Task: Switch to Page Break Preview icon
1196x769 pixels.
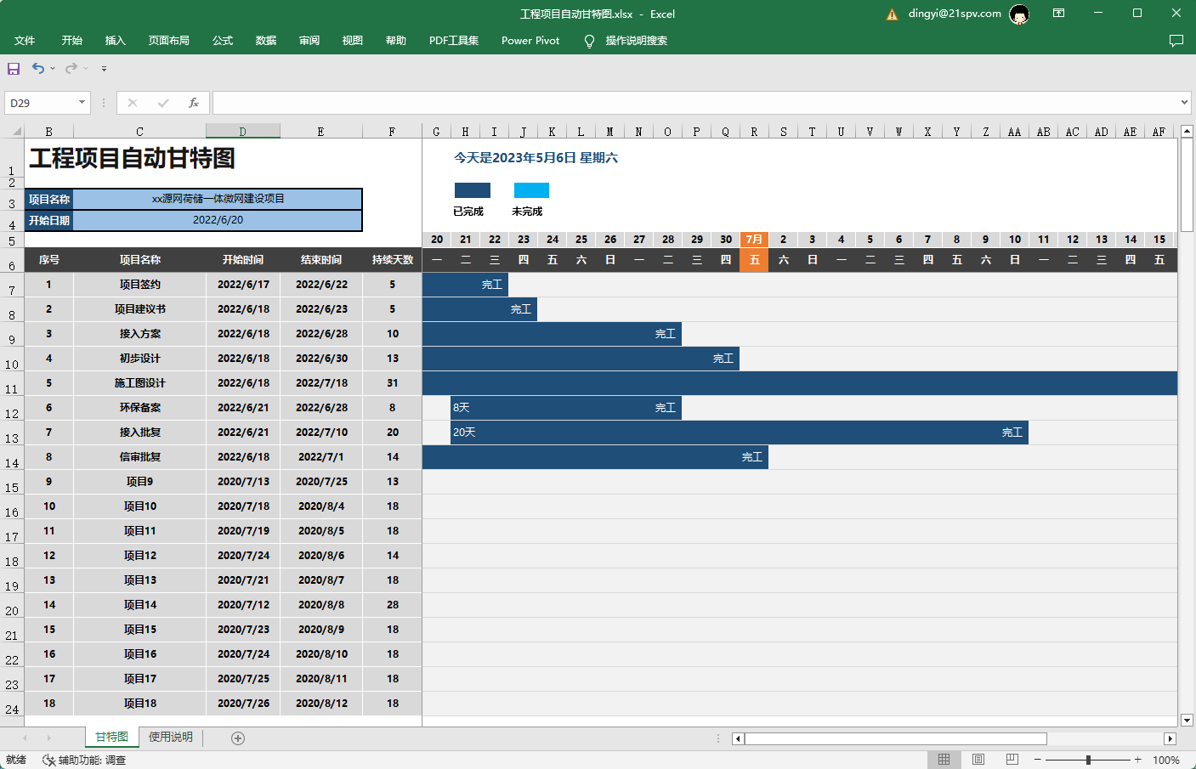Action: (1012, 760)
